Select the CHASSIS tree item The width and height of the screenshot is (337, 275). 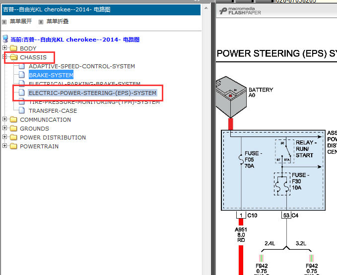click(x=33, y=57)
